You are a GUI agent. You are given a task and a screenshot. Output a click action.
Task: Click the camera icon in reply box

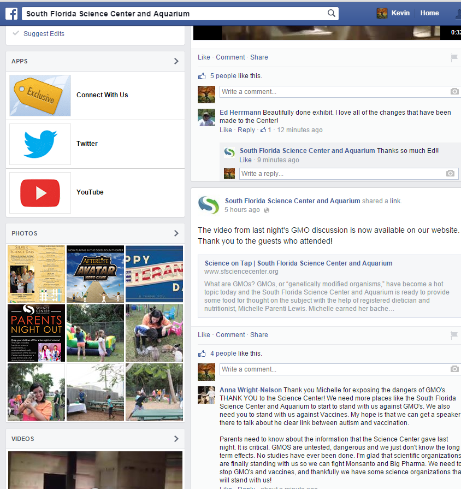(x=450, y=173)
